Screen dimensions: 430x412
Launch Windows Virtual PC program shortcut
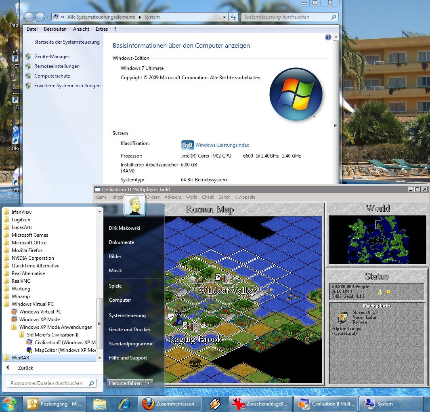coord(40,311)
